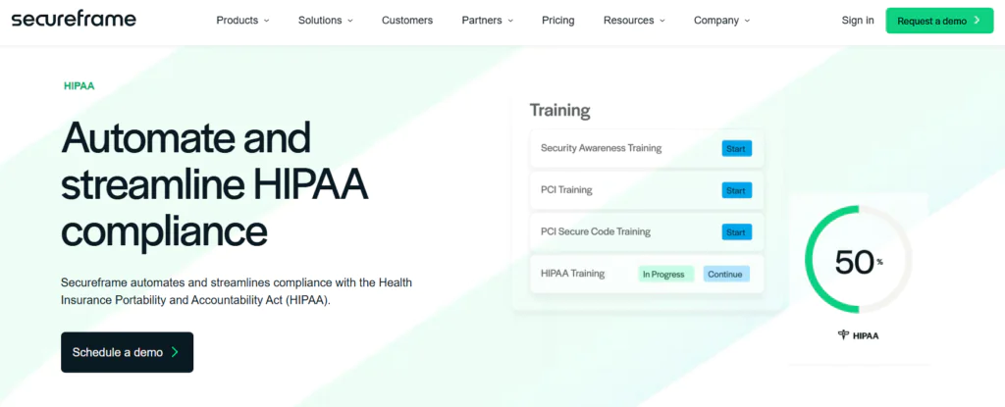Click the Secureframe logo

tap(74, 20)
